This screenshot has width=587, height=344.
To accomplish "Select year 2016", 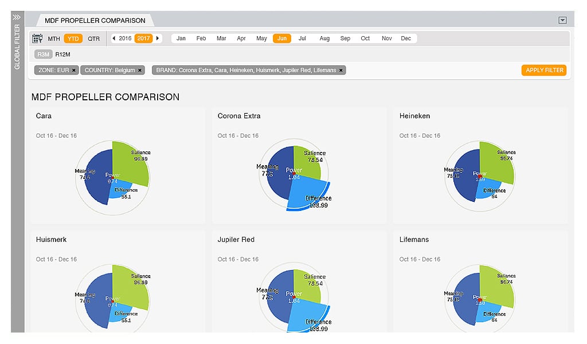I will pos(125,38).
